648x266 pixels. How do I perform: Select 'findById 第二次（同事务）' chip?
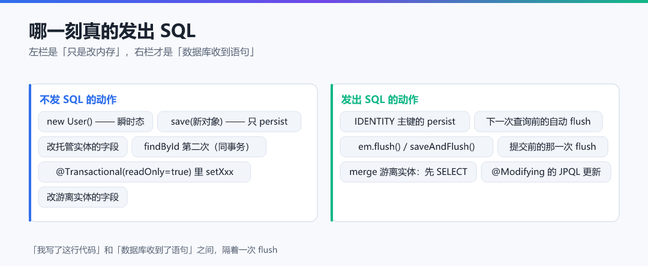[199, 147]
